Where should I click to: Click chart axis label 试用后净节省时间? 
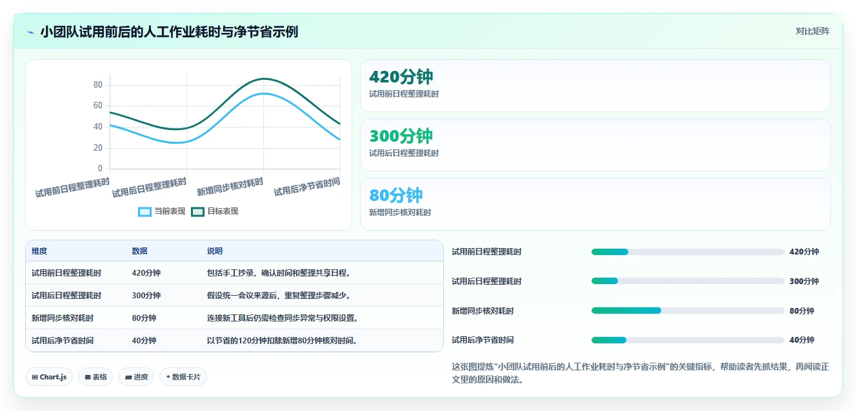point(306,187)
